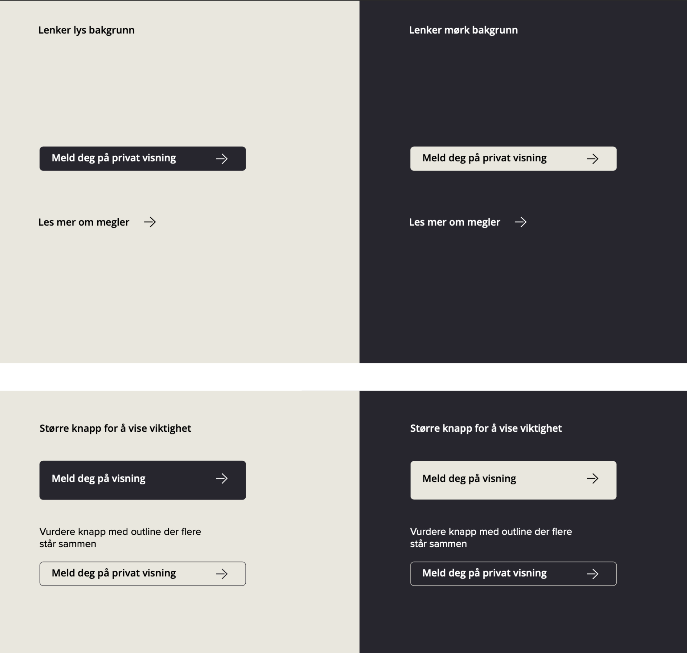The width and height of the screenshot is (687, 653).
Task: Click arrow beside Les mer om megler, light background
Action: [x=150, y=222]
